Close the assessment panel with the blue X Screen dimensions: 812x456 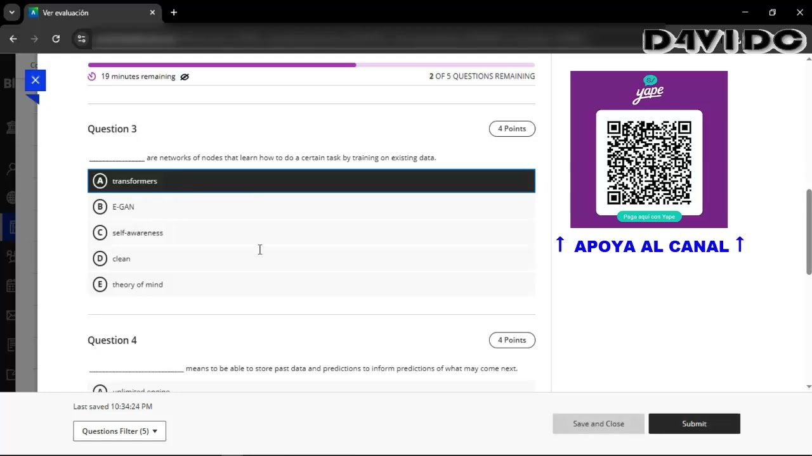coord(36,80)
